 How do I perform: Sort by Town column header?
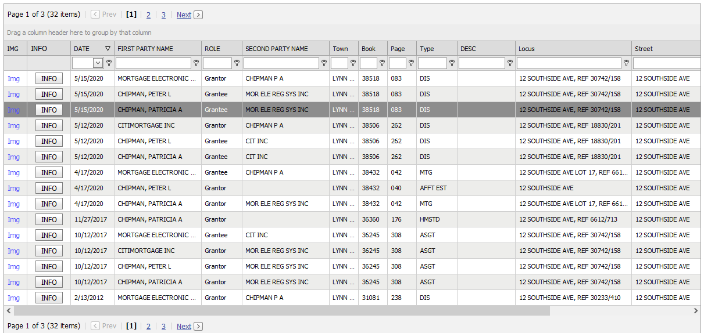coord(344,49)
